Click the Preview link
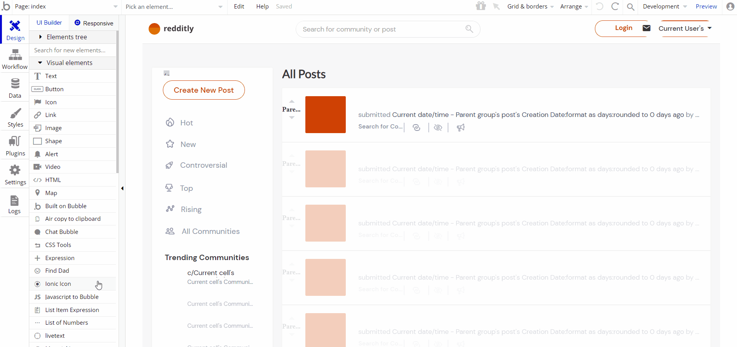737x347 pixels. pos(706,7)
